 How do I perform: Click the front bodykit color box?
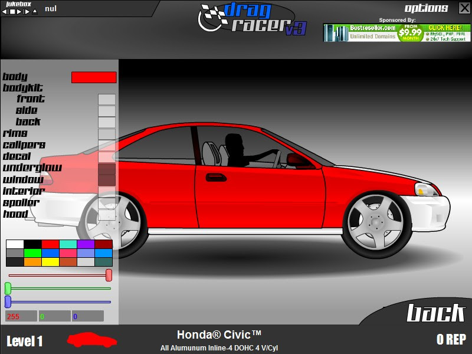107,99
